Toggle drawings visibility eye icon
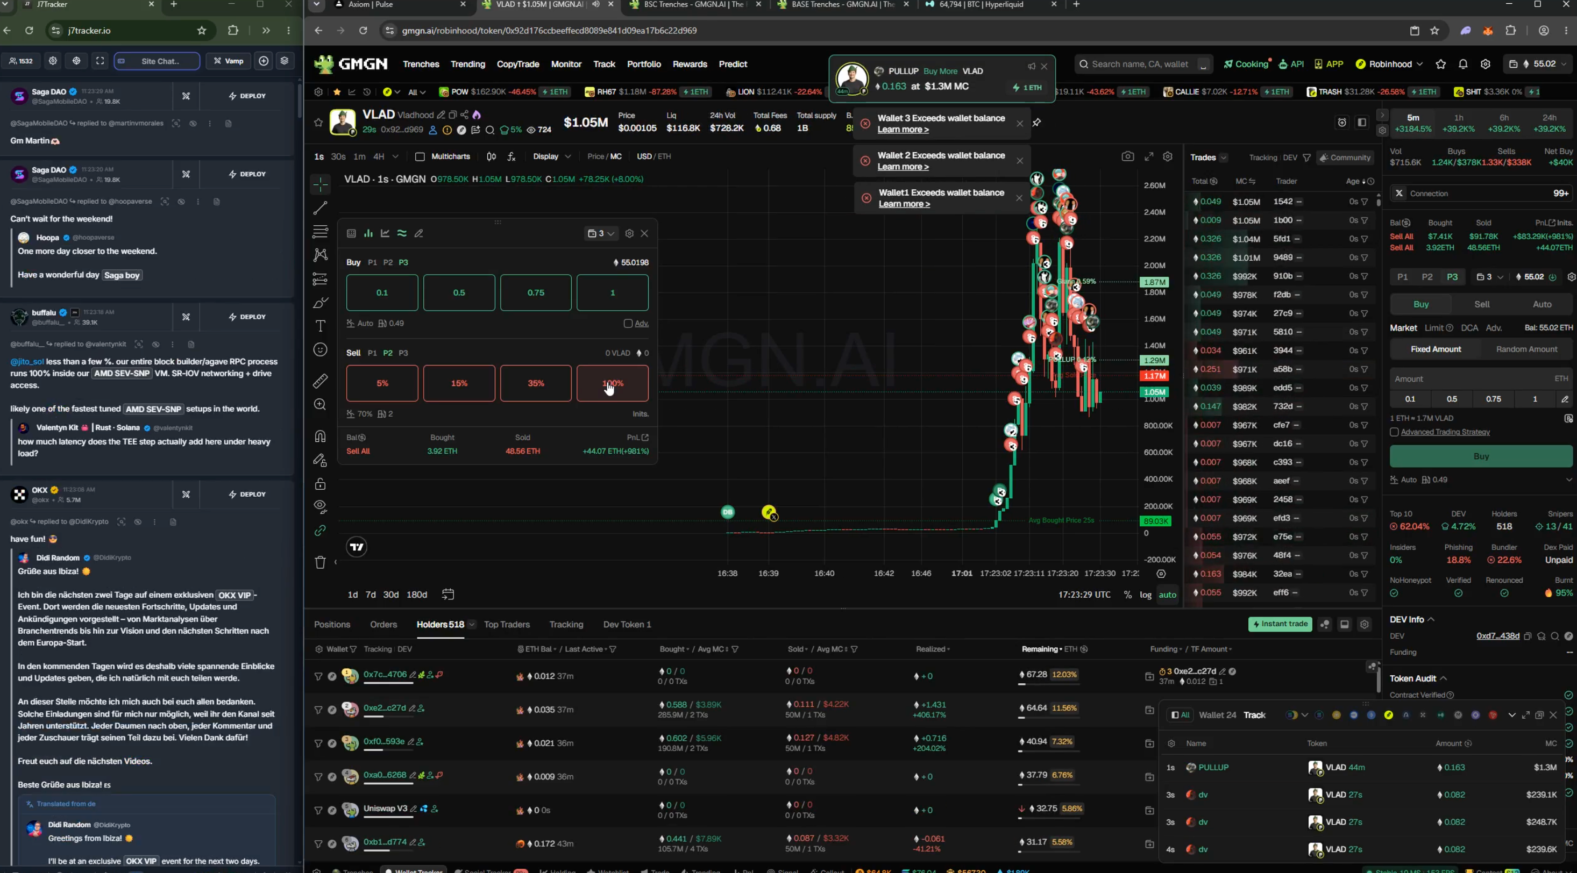 320,506
